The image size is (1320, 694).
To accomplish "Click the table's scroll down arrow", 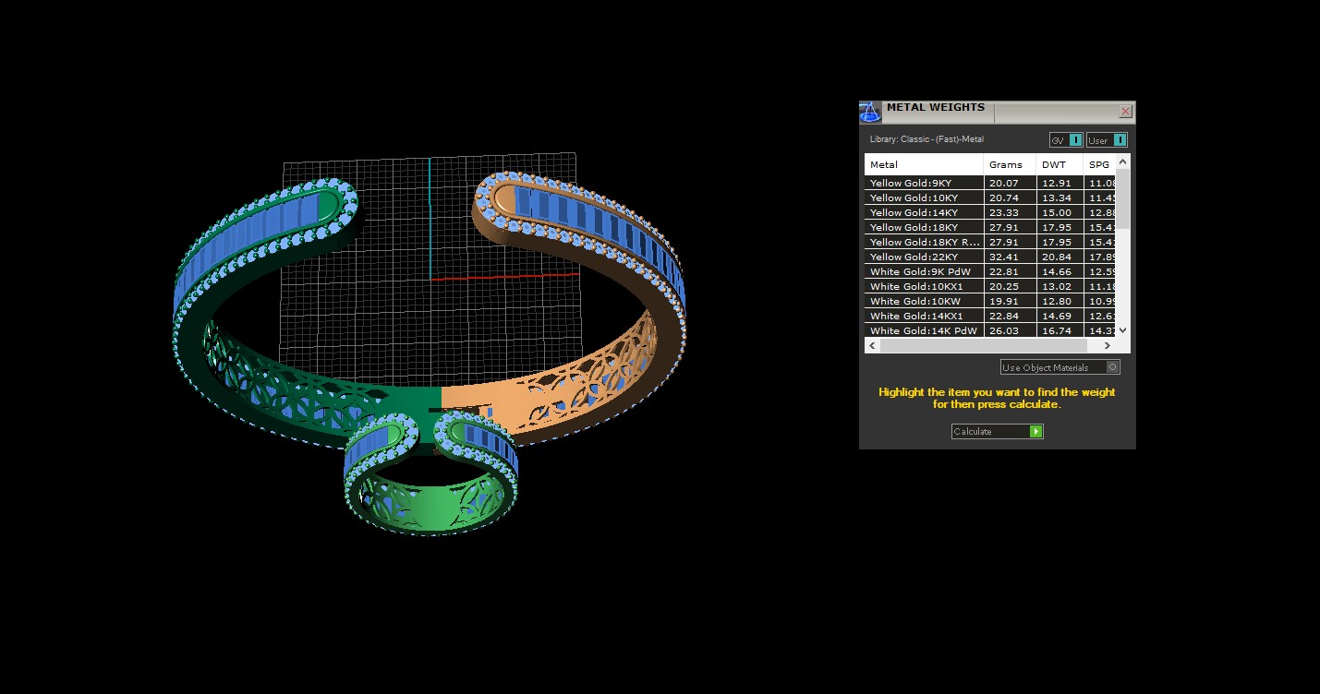I will pos(1122,330).
